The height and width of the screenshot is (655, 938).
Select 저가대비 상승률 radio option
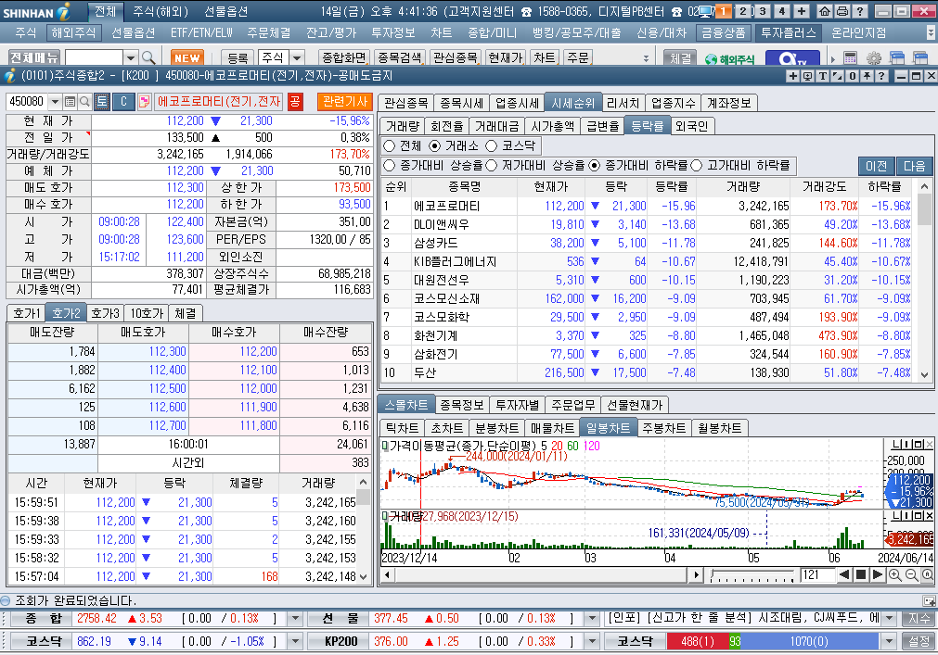(x=492, y=165)
